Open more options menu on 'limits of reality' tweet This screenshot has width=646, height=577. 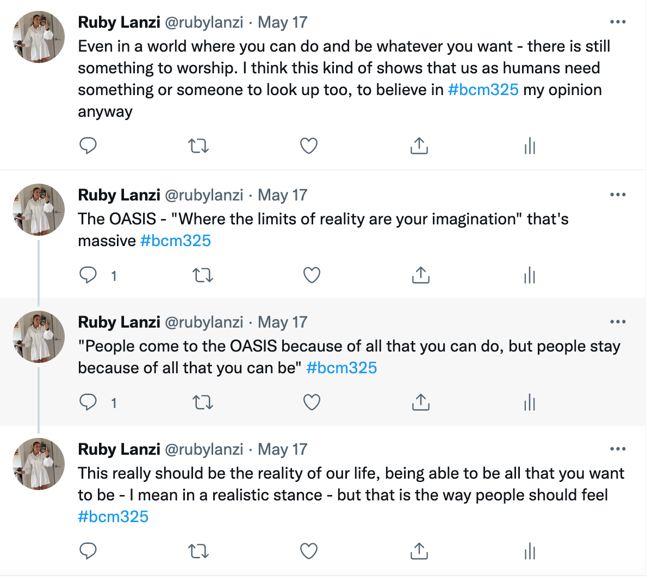618,195
